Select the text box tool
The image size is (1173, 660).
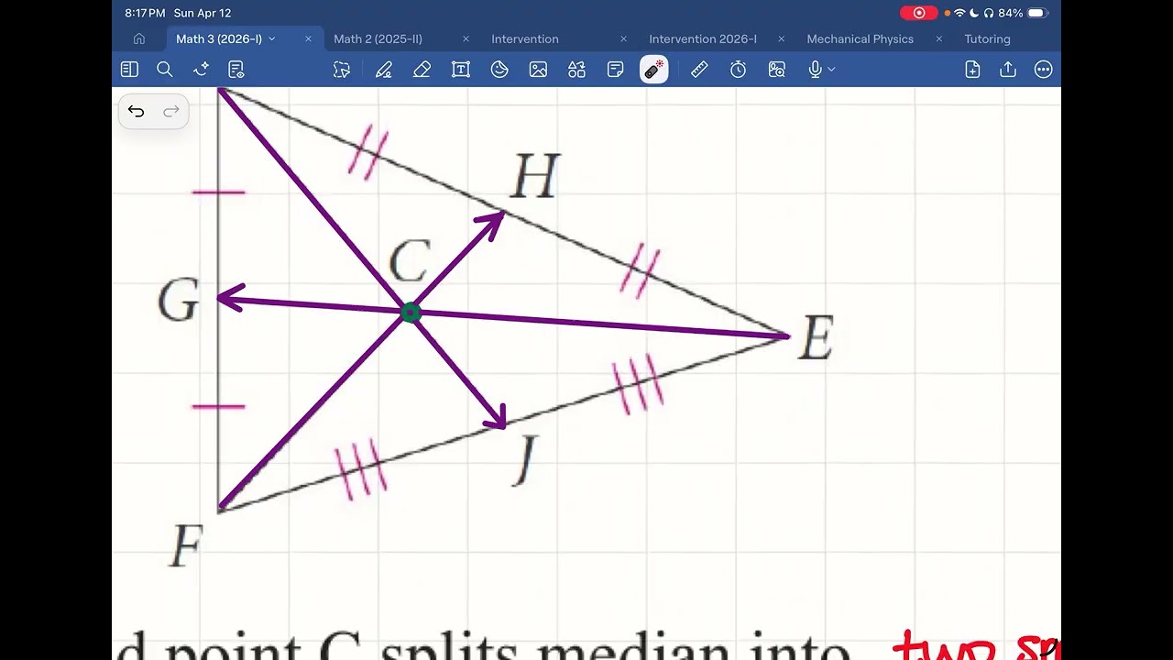(x=461, y=70)
